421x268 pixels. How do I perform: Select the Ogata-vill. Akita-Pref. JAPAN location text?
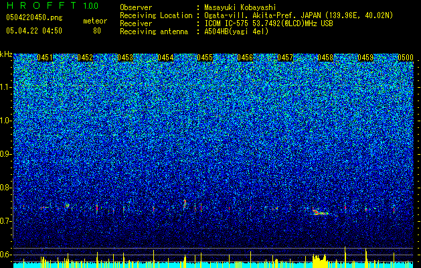tap(299, 15)
